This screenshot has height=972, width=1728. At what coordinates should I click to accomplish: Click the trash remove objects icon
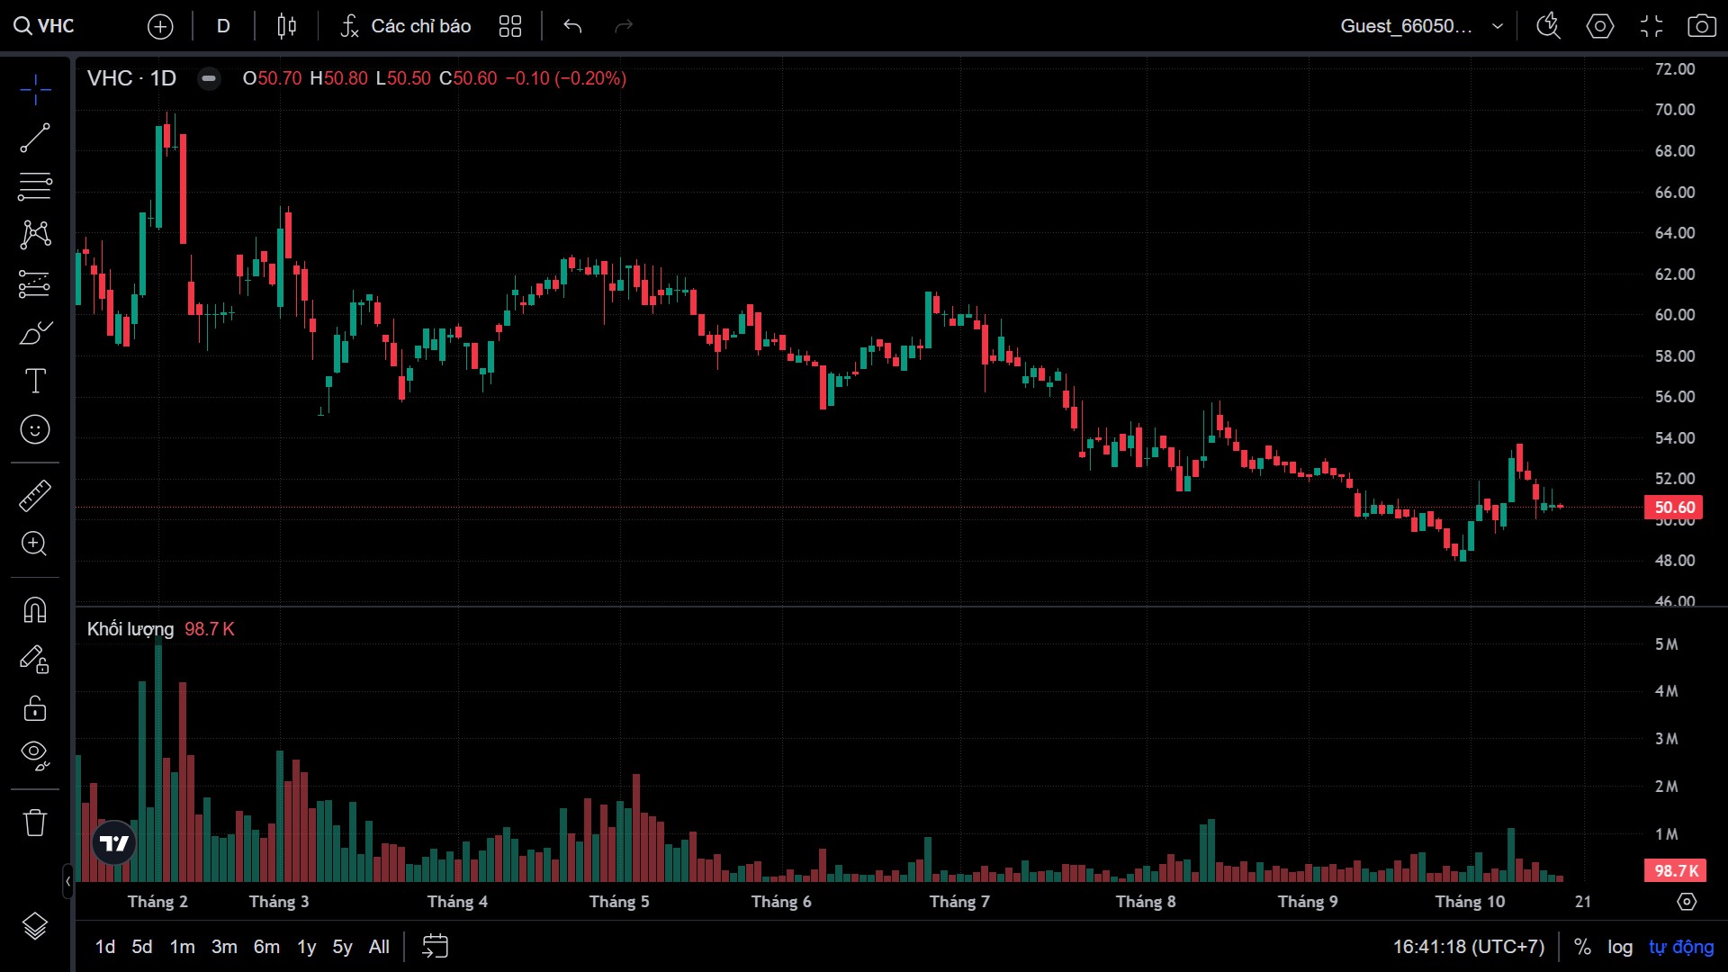pyautogui.click(x=35, y=823)
